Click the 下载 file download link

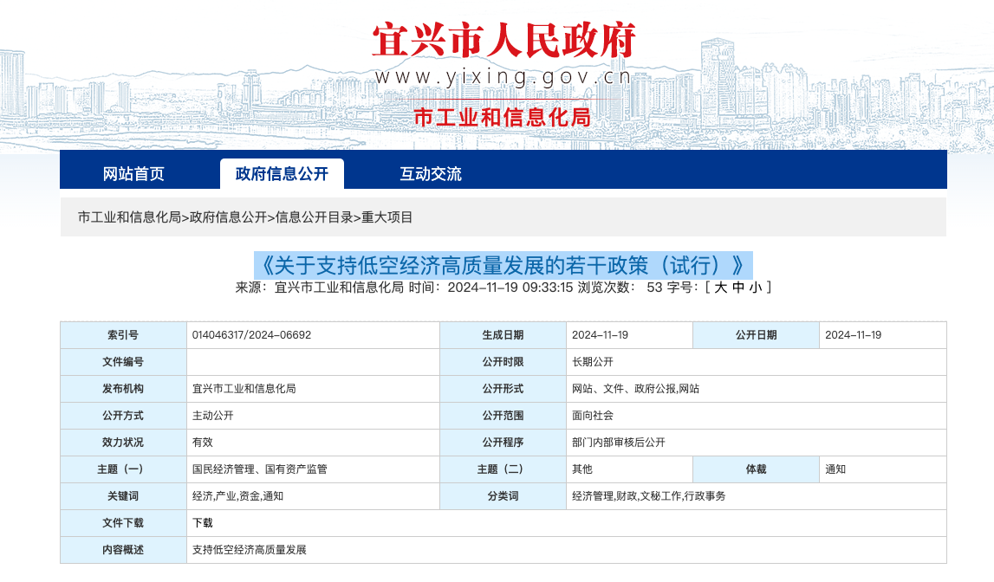pos(202,523)
